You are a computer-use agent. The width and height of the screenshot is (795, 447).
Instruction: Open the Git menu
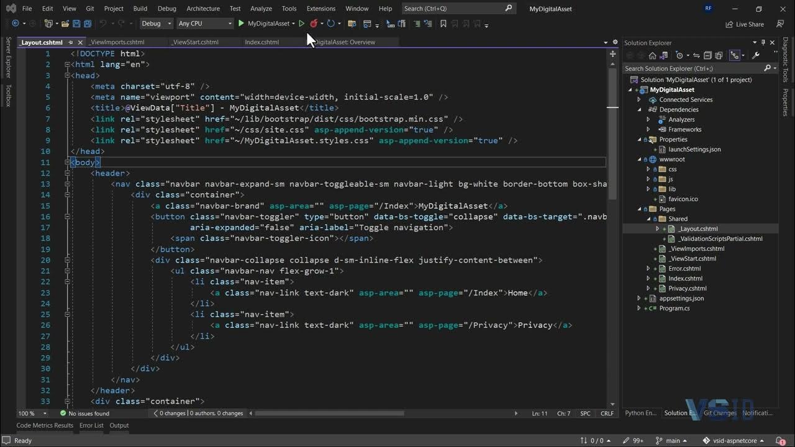pyautogui.click(x=90, y=9)
